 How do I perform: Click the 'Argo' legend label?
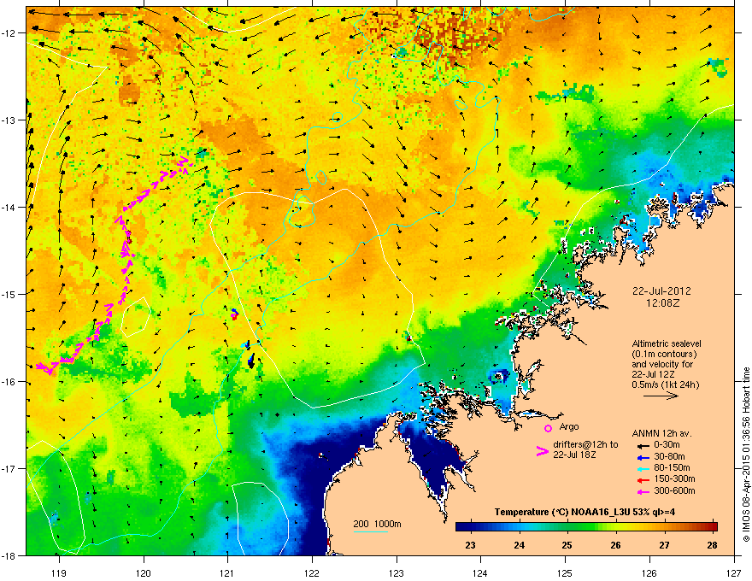(569, 427)
